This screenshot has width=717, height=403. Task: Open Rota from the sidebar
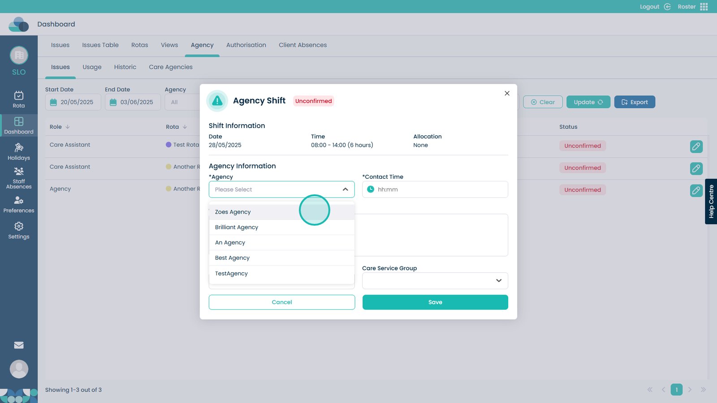[x=19, y=99]
